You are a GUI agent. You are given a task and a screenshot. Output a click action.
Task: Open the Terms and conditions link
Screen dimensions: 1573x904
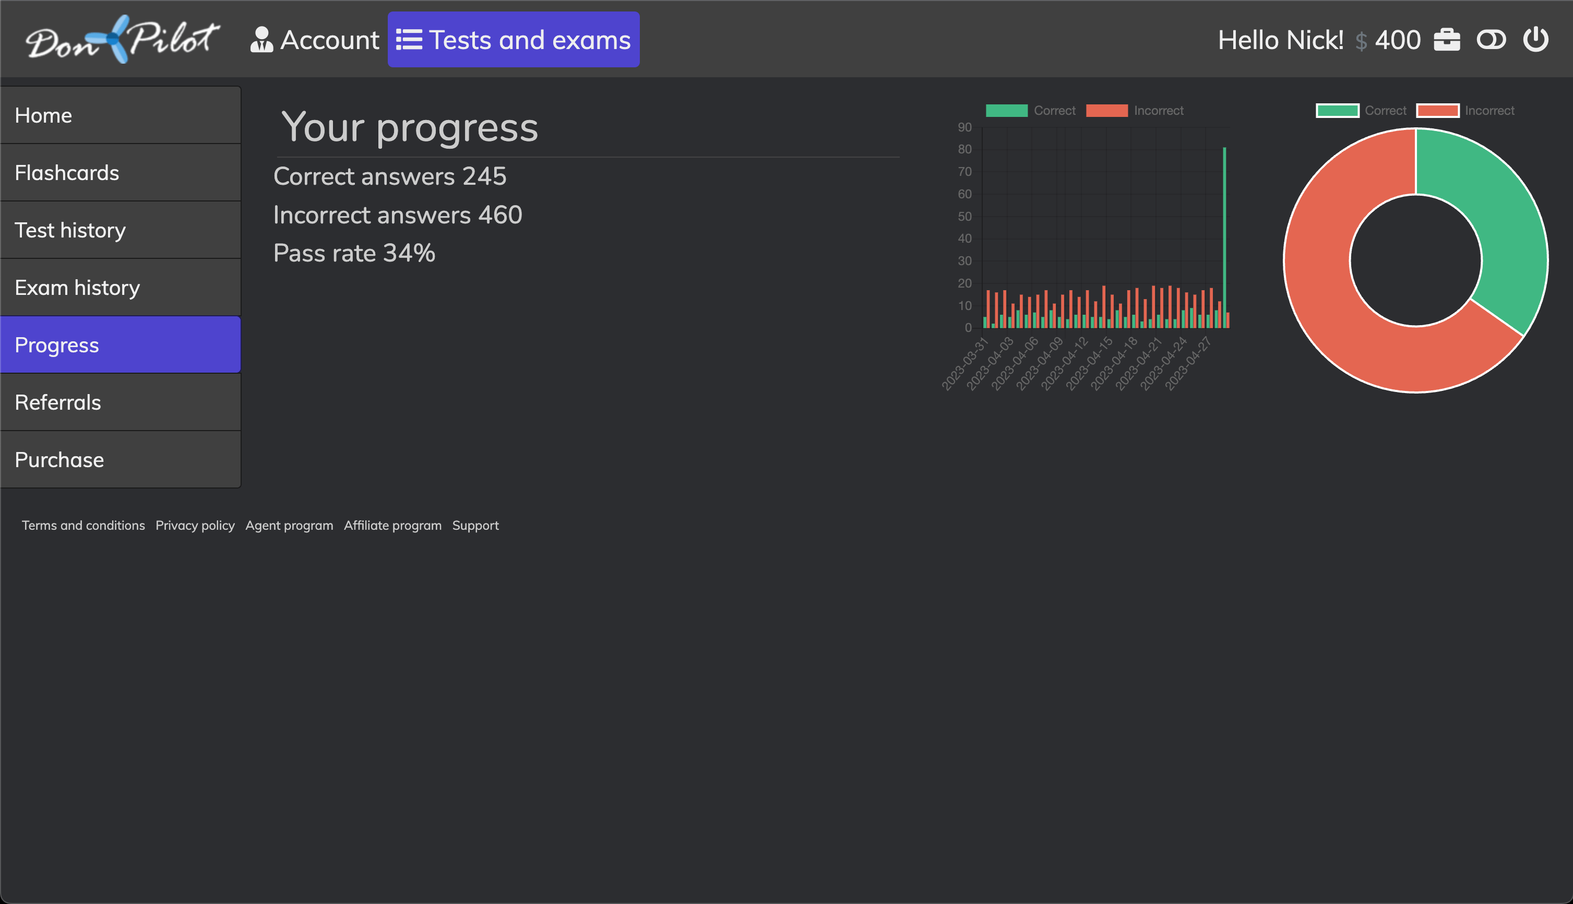(83, 525)
